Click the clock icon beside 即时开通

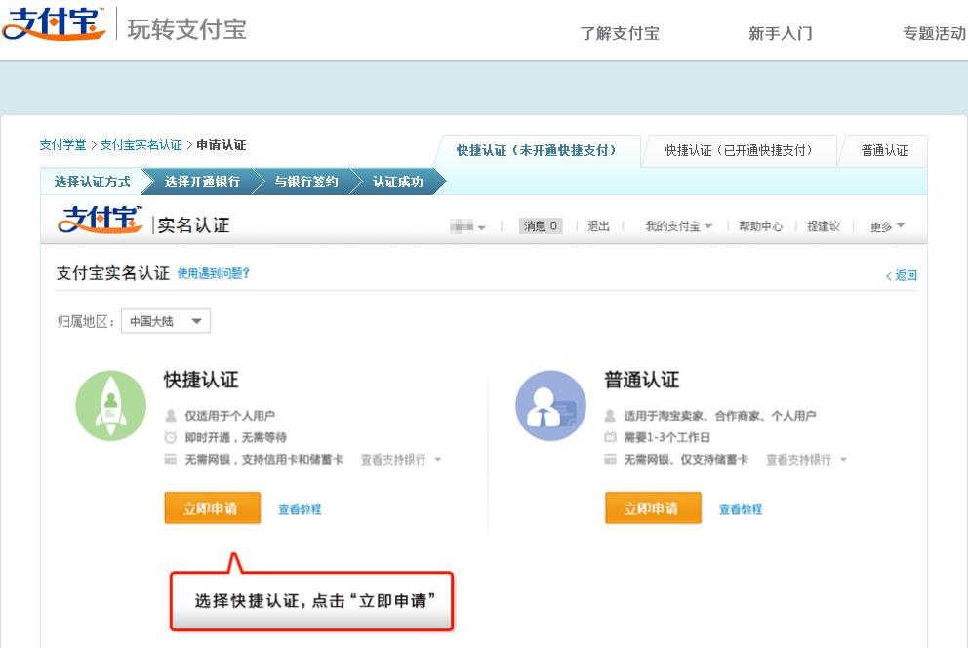click(x=171, y=437)
